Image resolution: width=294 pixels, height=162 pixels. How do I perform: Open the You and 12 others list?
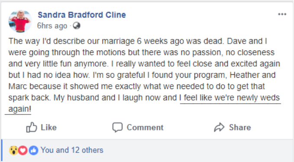[x=72, y=150]
